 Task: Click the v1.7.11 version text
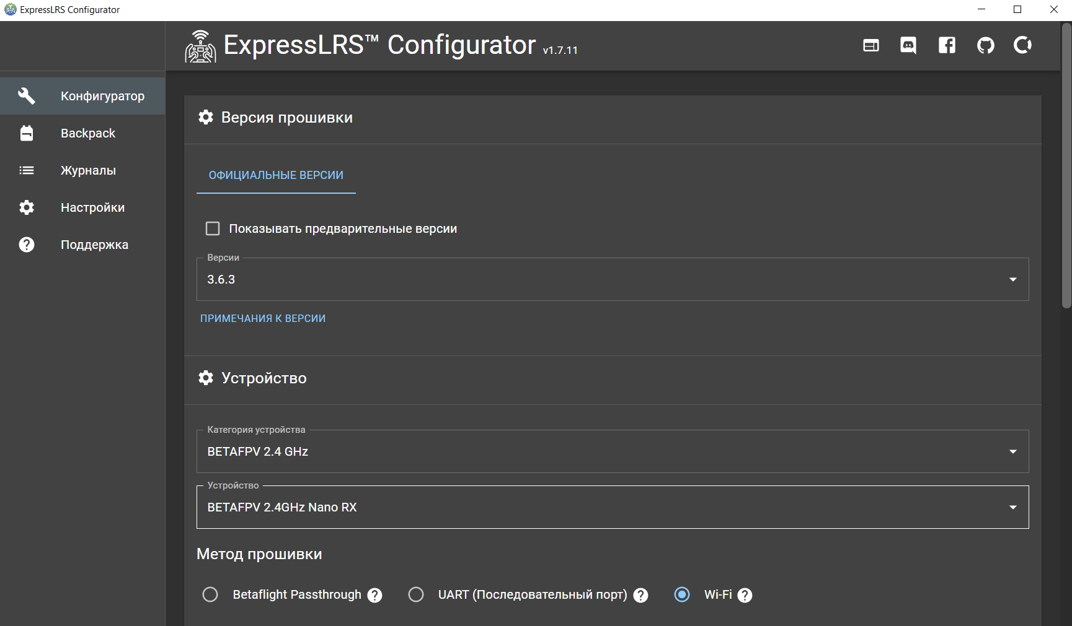coord(560,50)
